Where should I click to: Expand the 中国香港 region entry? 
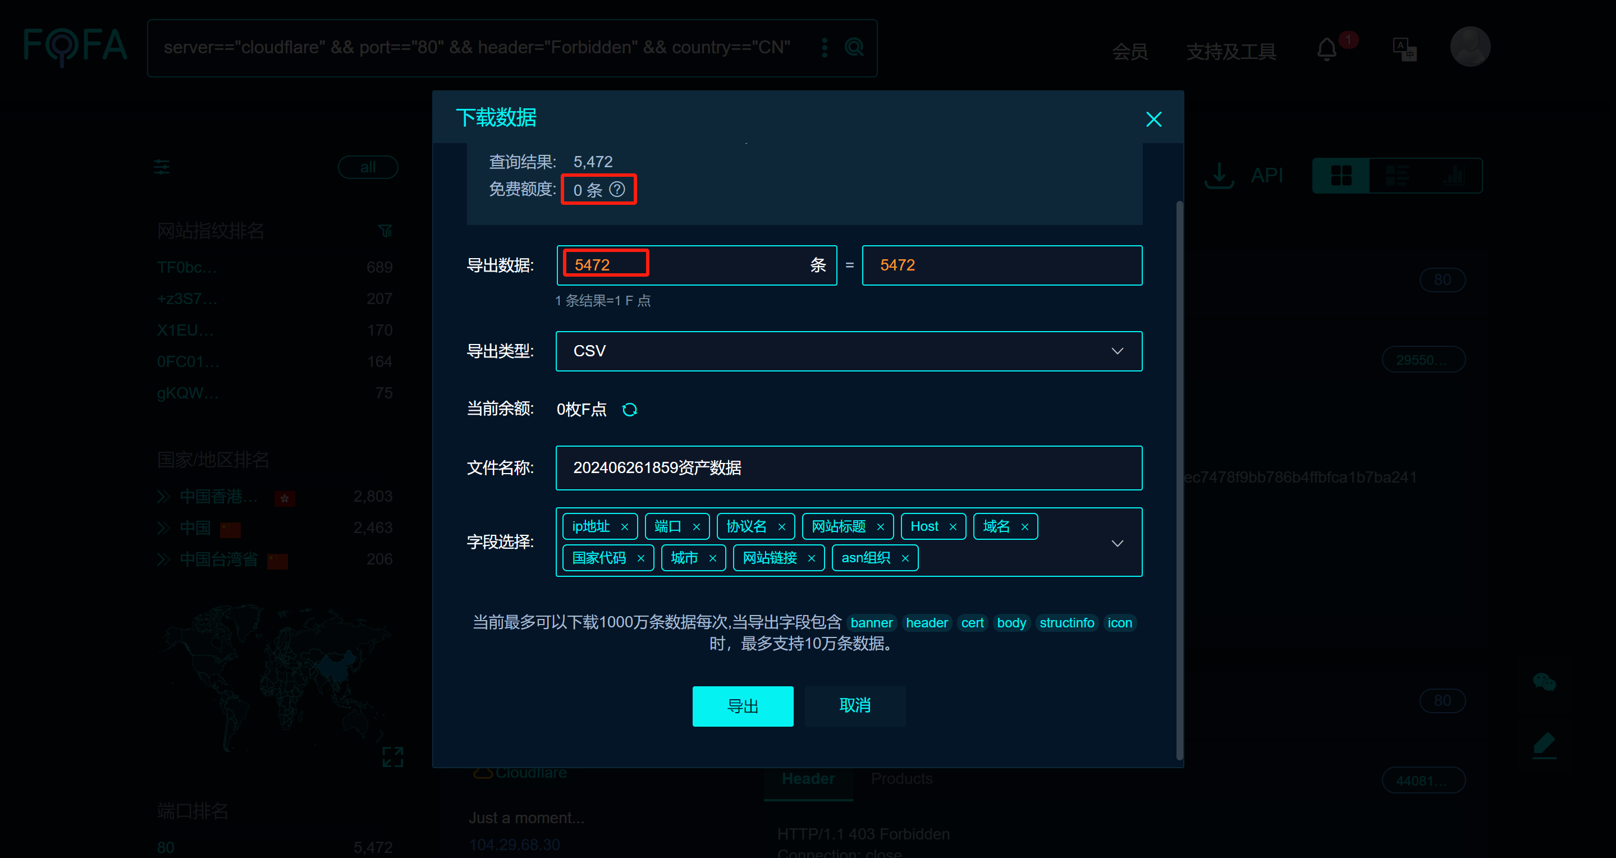[164, 497]
